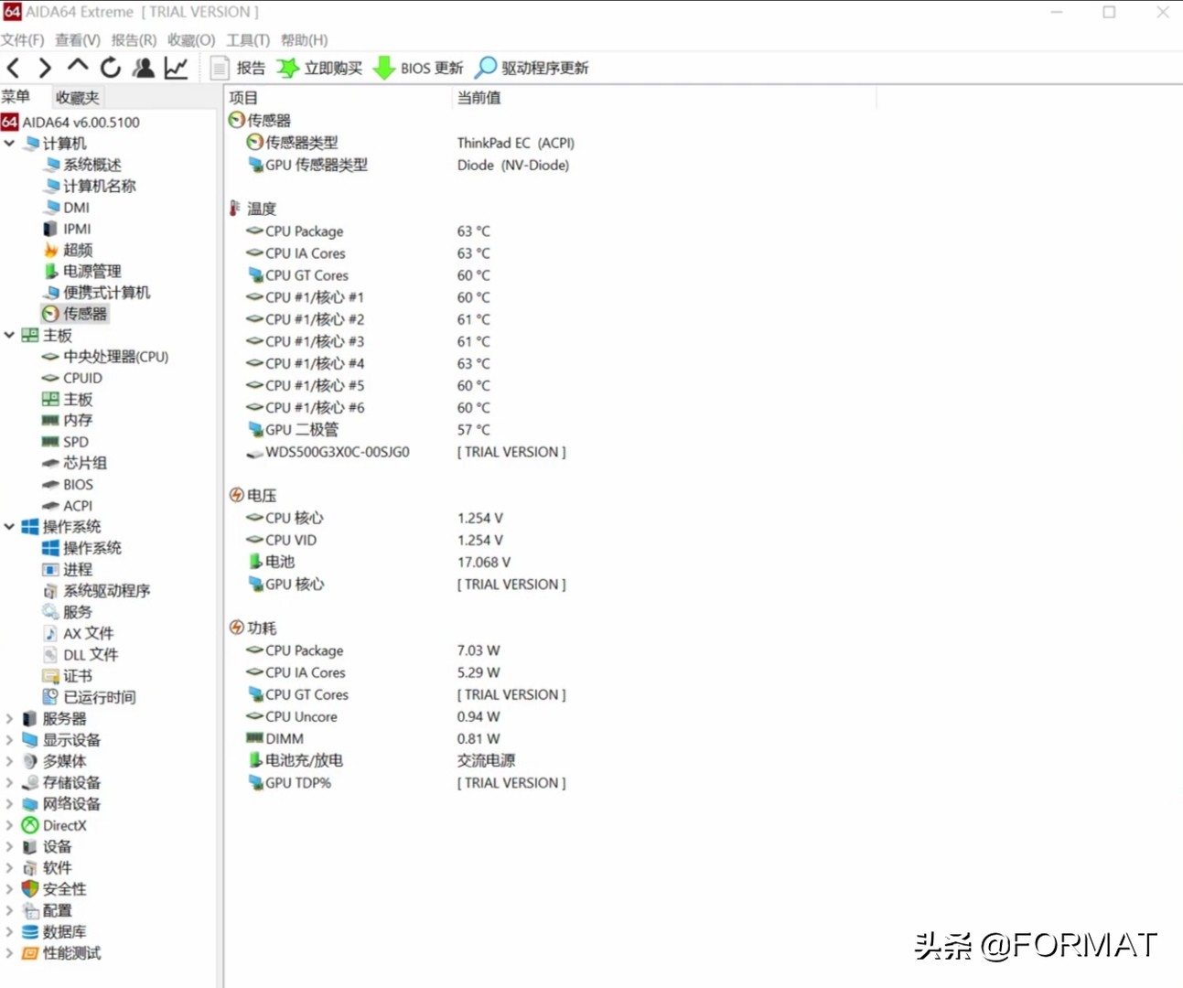
Task: Open the DMI tree item
Action: click(66, 208)
